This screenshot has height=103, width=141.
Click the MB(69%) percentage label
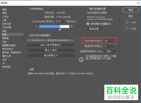click(71, 21)
